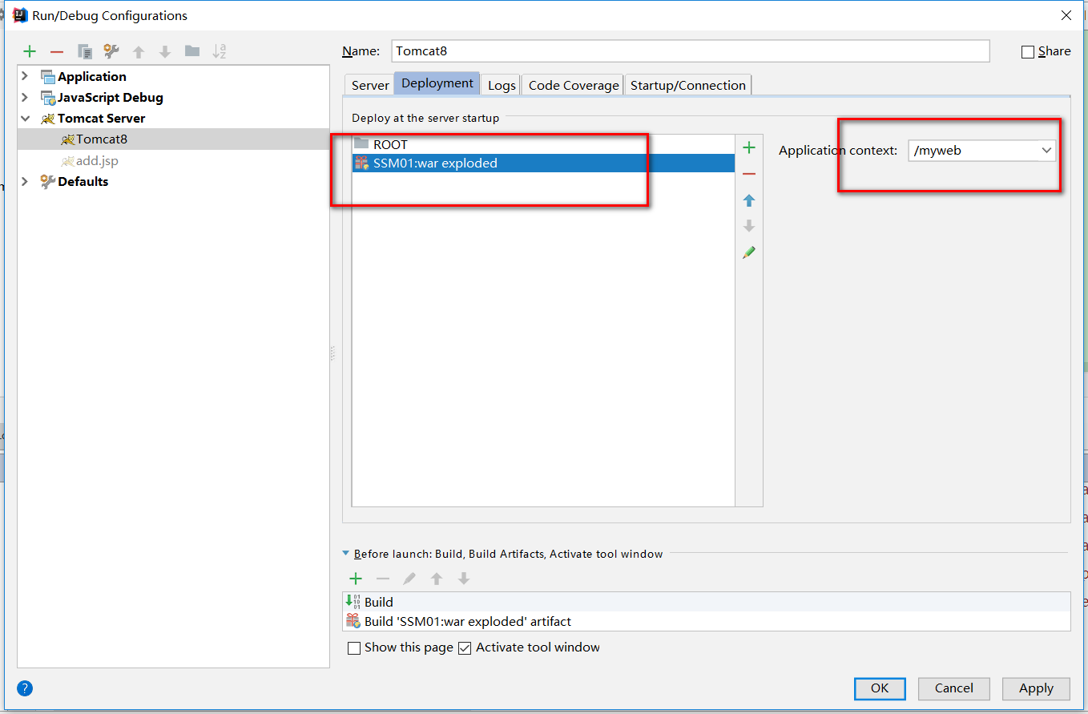Select Tomcat Server tree item label
The height and width of the screenshot is (714, 1088).
pyautogui.click(x=101, y=118)
